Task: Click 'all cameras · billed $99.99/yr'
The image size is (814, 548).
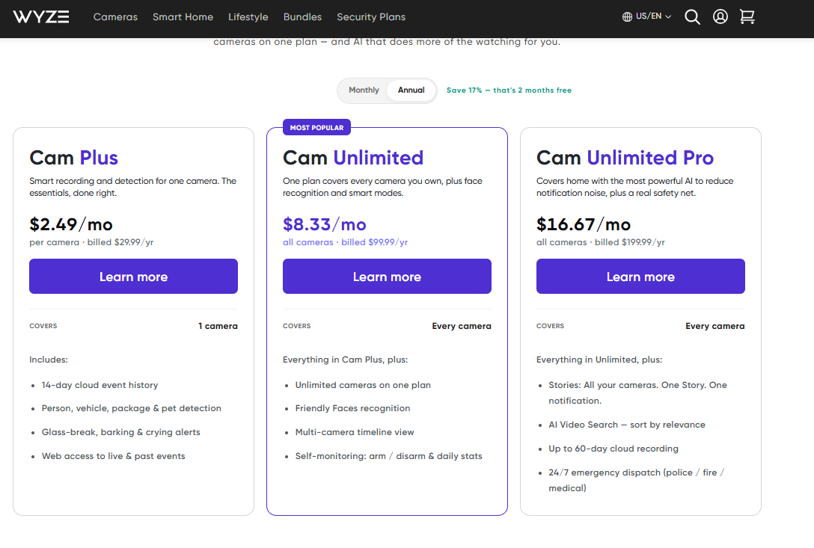Action: pos(345,242)
